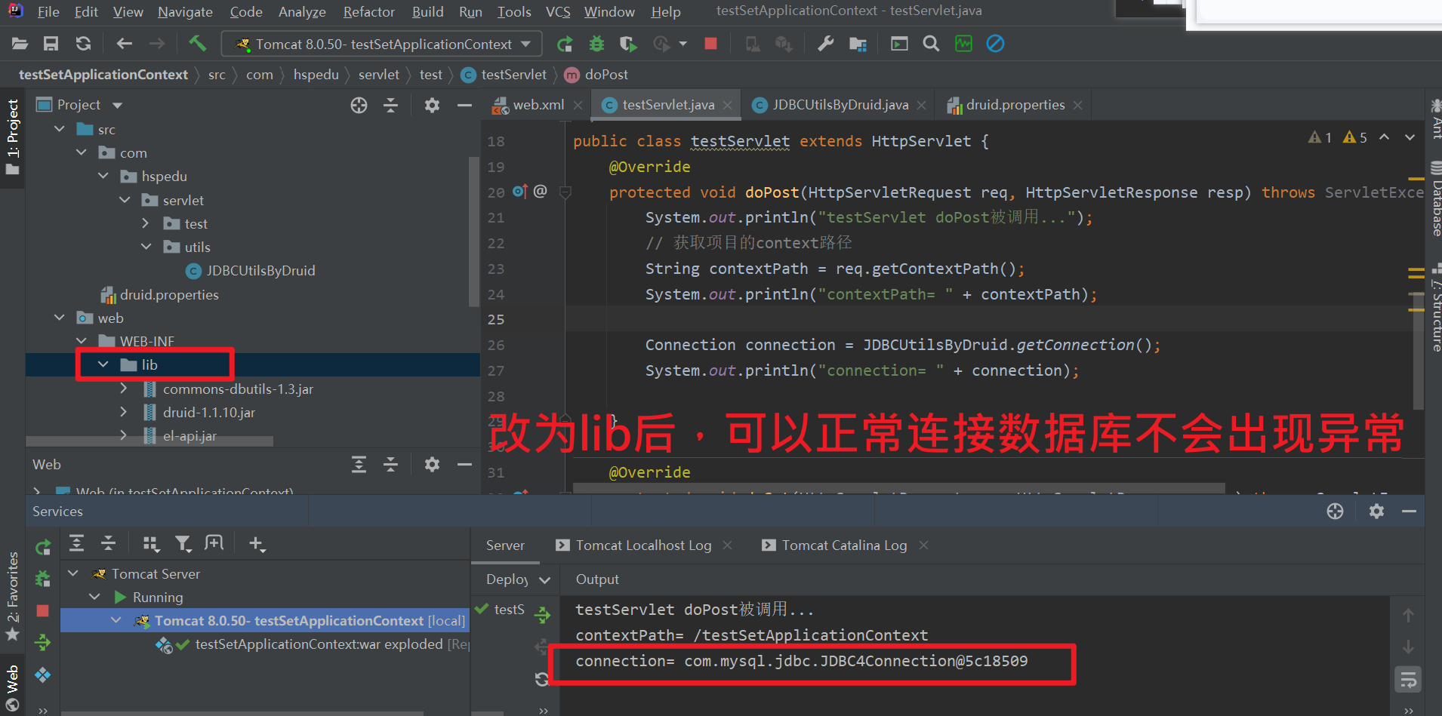Open run configuration dropdown Tomcat 8.0.50

pyautogui.click(x=381, y=44)
